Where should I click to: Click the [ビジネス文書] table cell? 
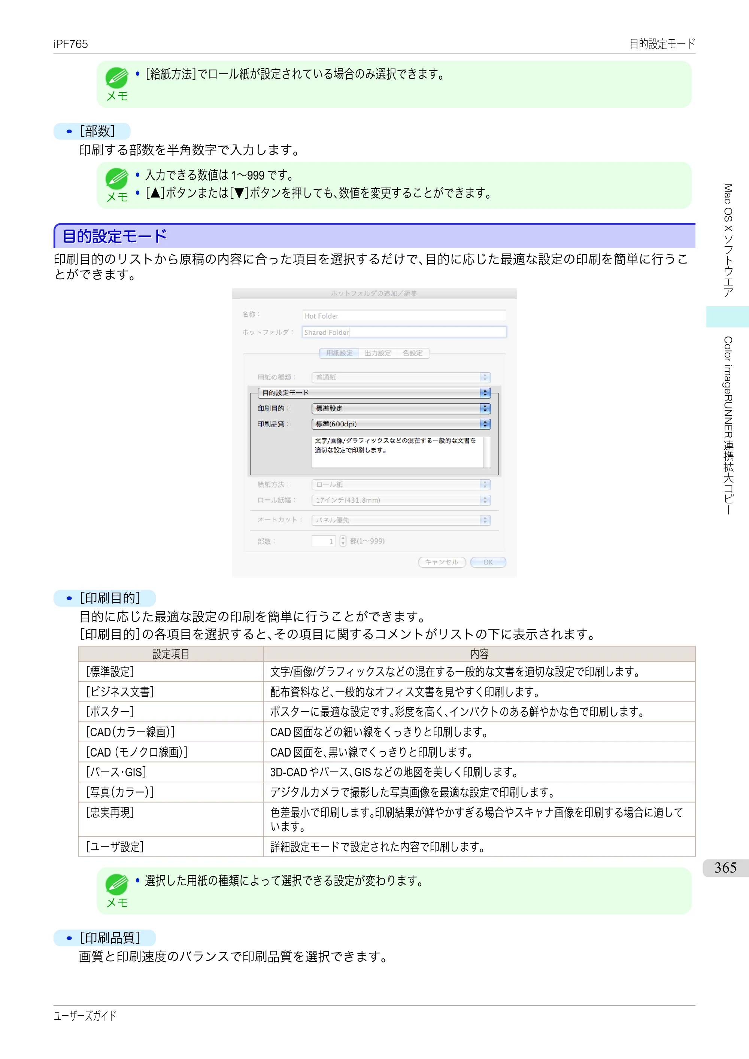(171, 692)
